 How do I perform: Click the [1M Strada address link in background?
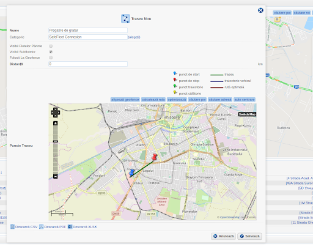coord(306,203)
